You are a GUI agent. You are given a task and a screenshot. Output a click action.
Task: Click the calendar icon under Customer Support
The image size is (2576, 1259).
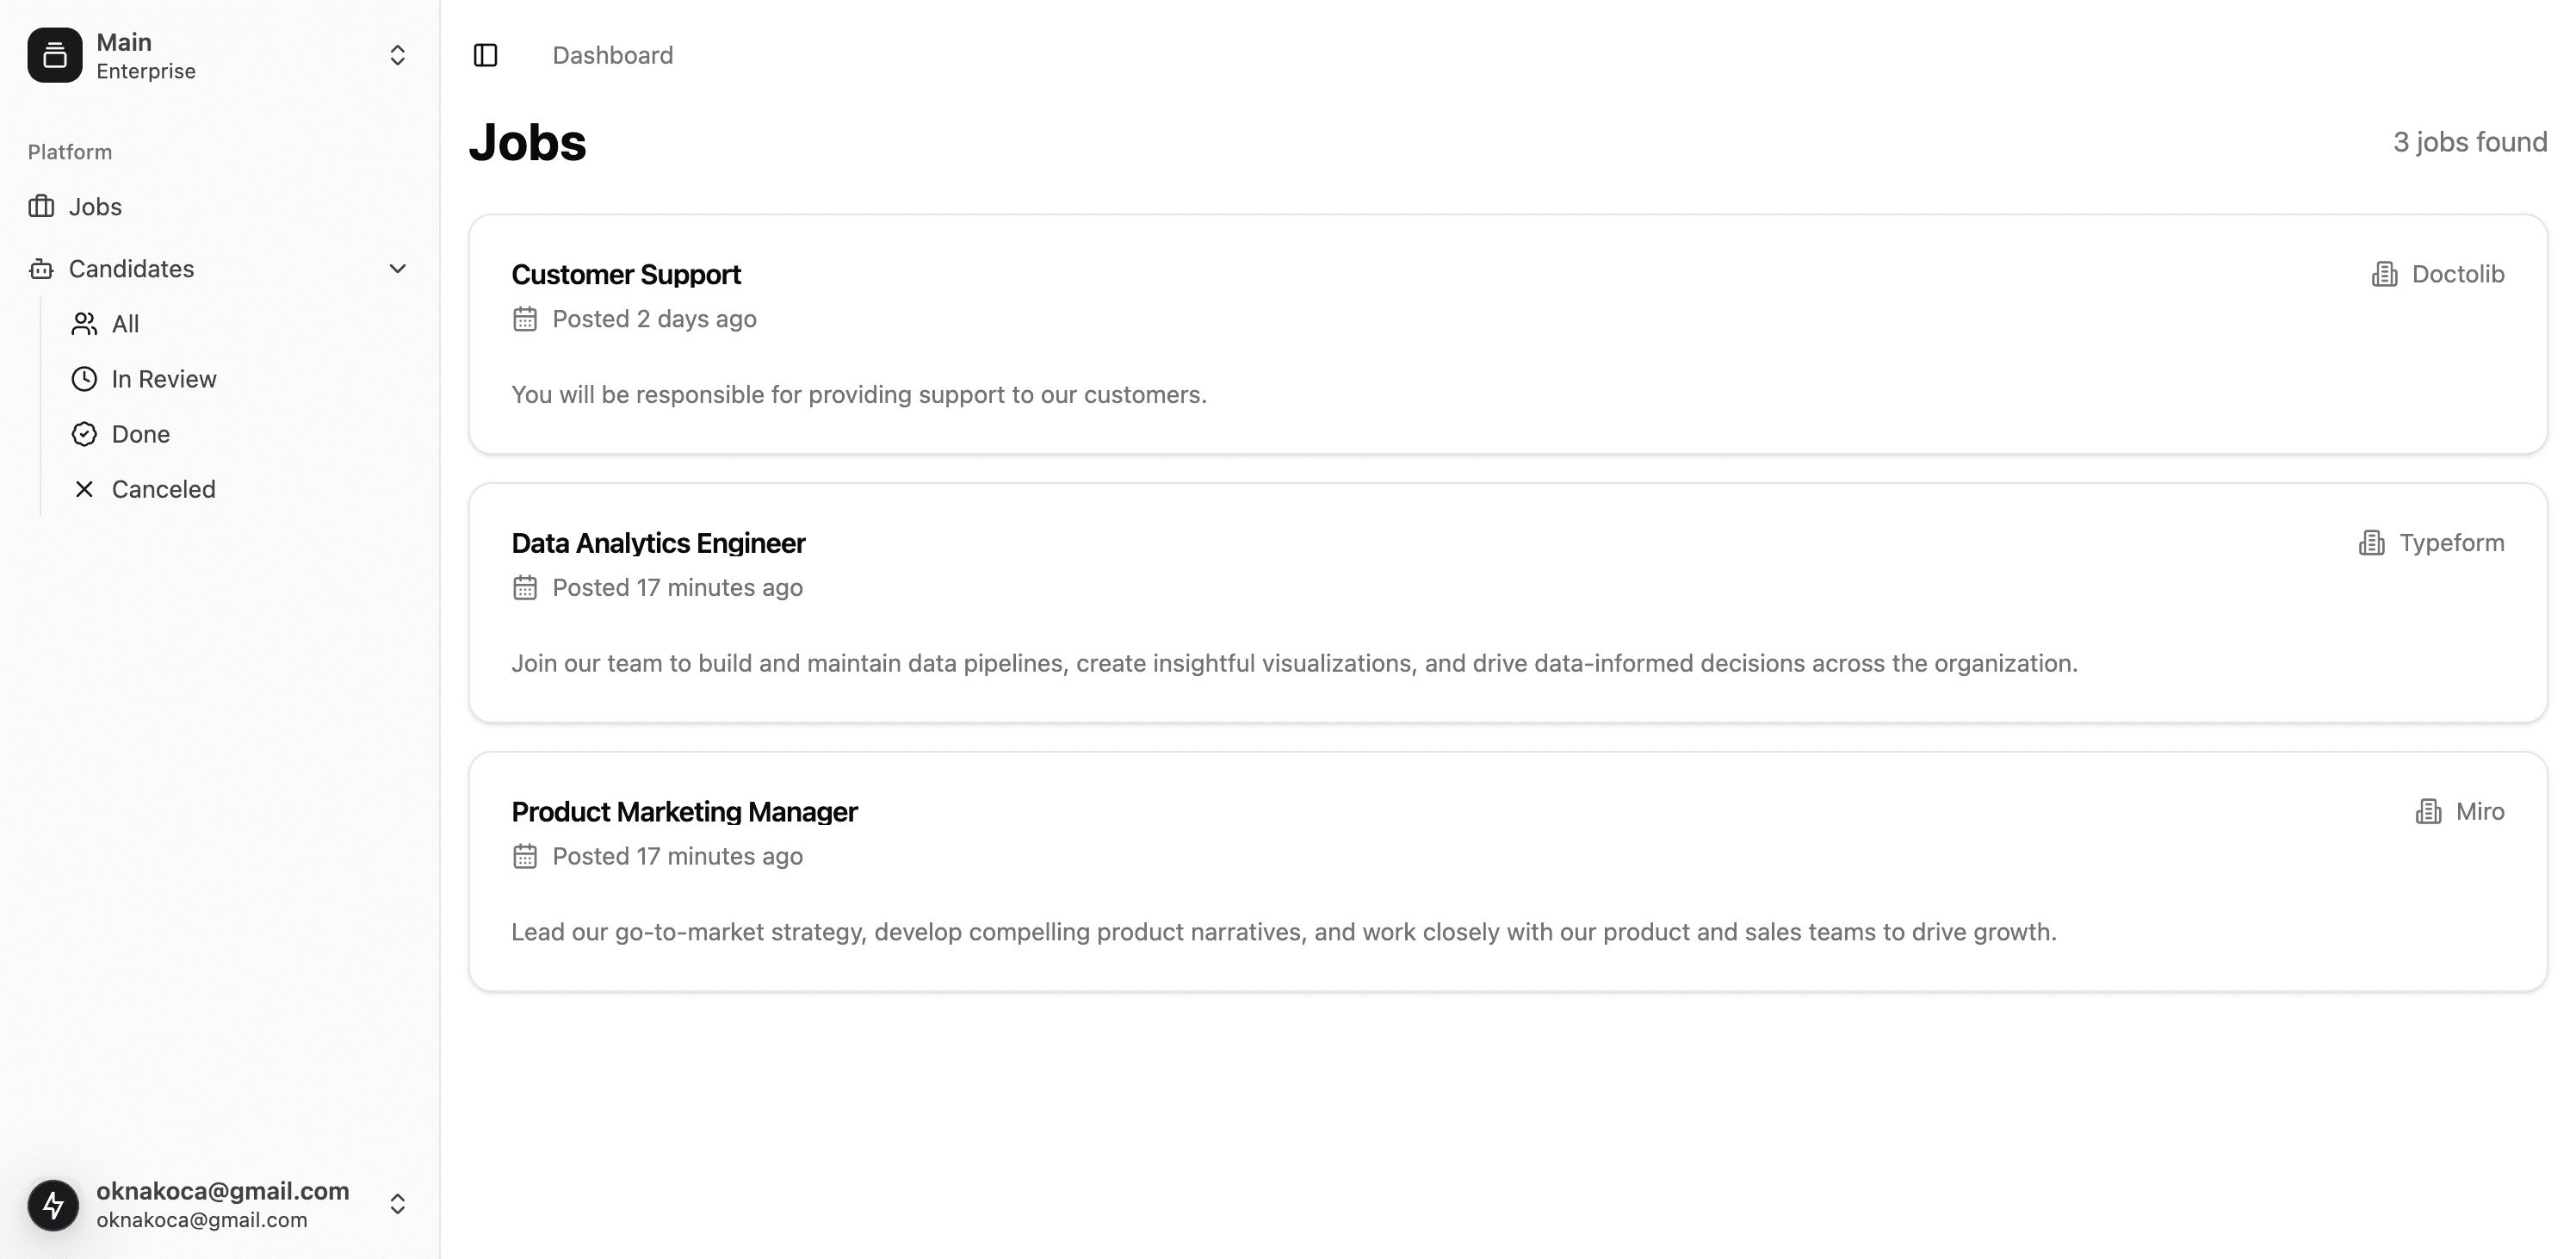pyautogui.click(x=525, y=319)
